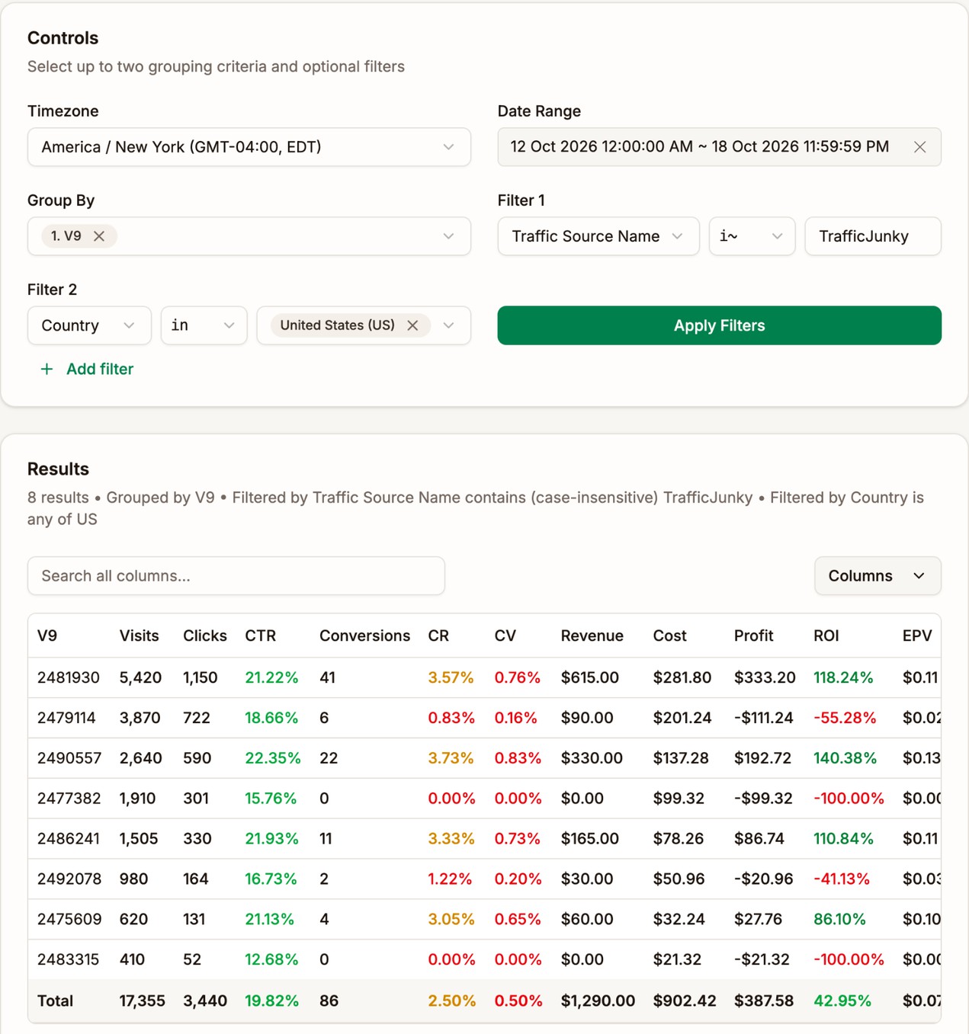Screen dimensions: 969x1034
Task: Click the ROI value 118.24%
Action: (843, 677)
